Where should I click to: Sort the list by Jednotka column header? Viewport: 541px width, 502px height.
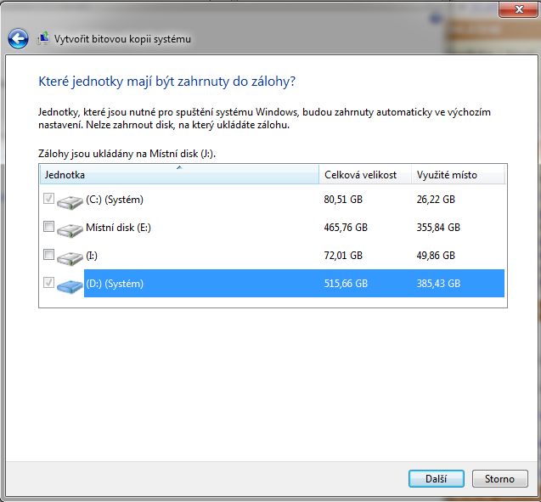coord(179,175)
